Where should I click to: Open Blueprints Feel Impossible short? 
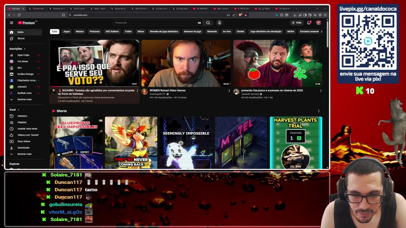[x=76, y=143]
